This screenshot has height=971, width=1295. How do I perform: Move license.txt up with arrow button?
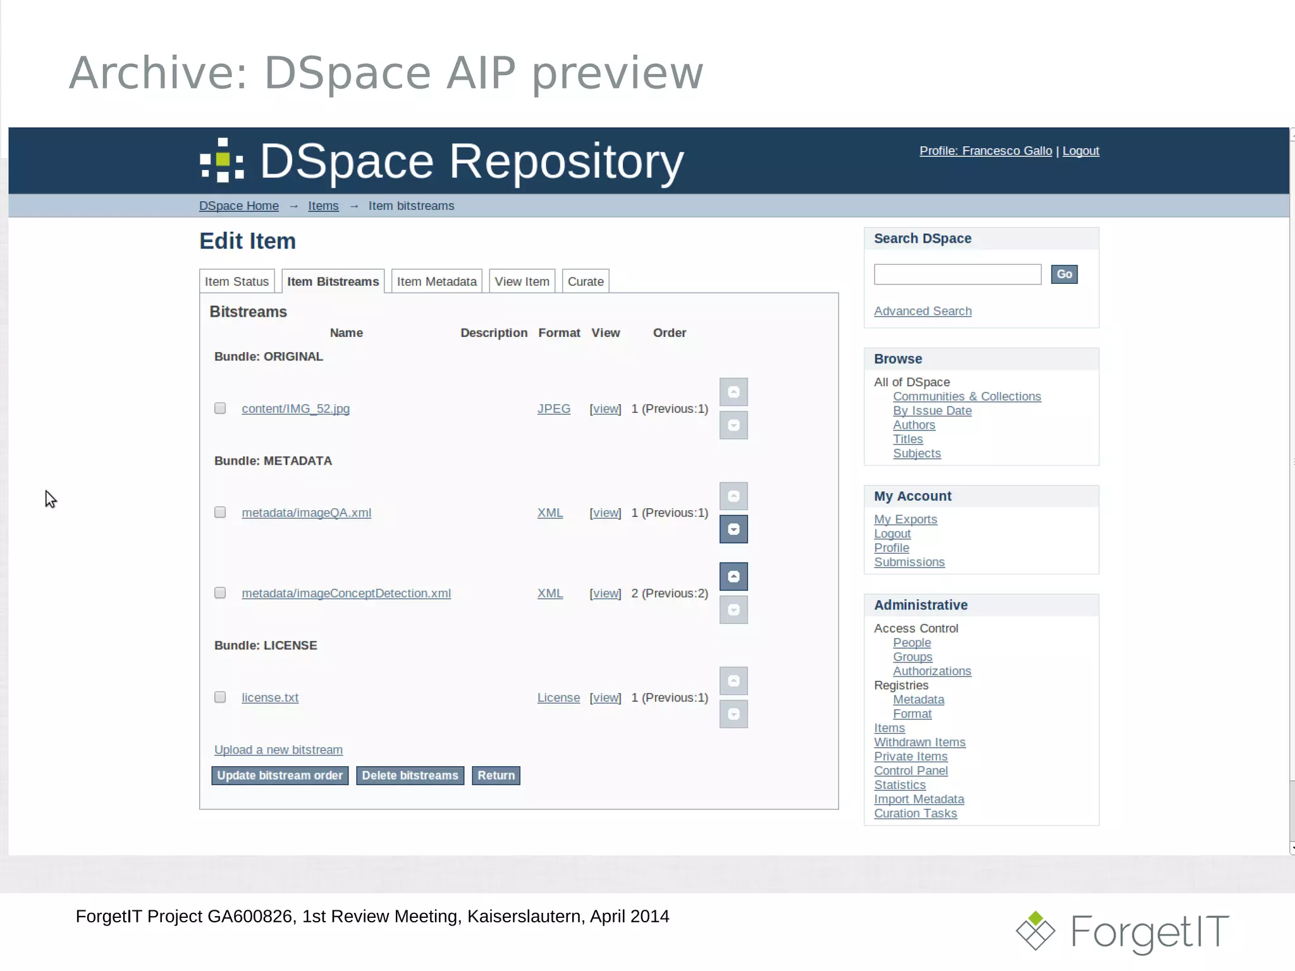coord(733,681)
